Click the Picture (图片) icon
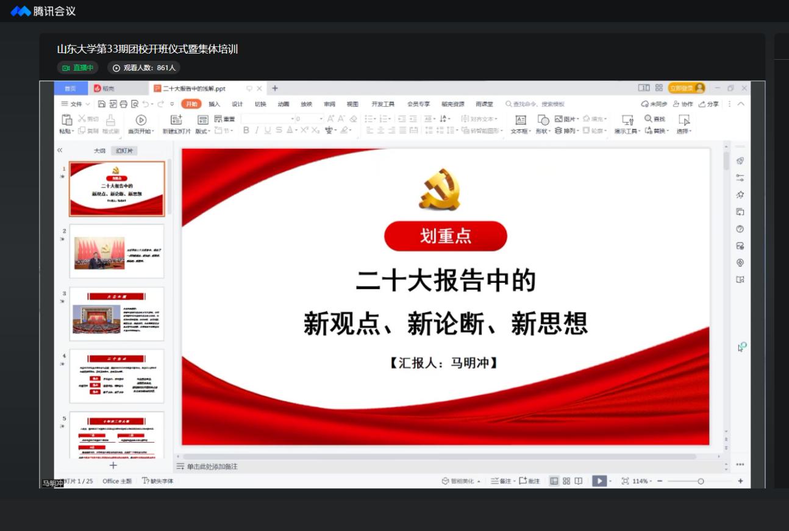The width and height of the screenshot is (789, 531). point(559,119)
